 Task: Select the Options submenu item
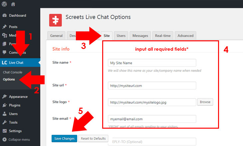point(9,79)
